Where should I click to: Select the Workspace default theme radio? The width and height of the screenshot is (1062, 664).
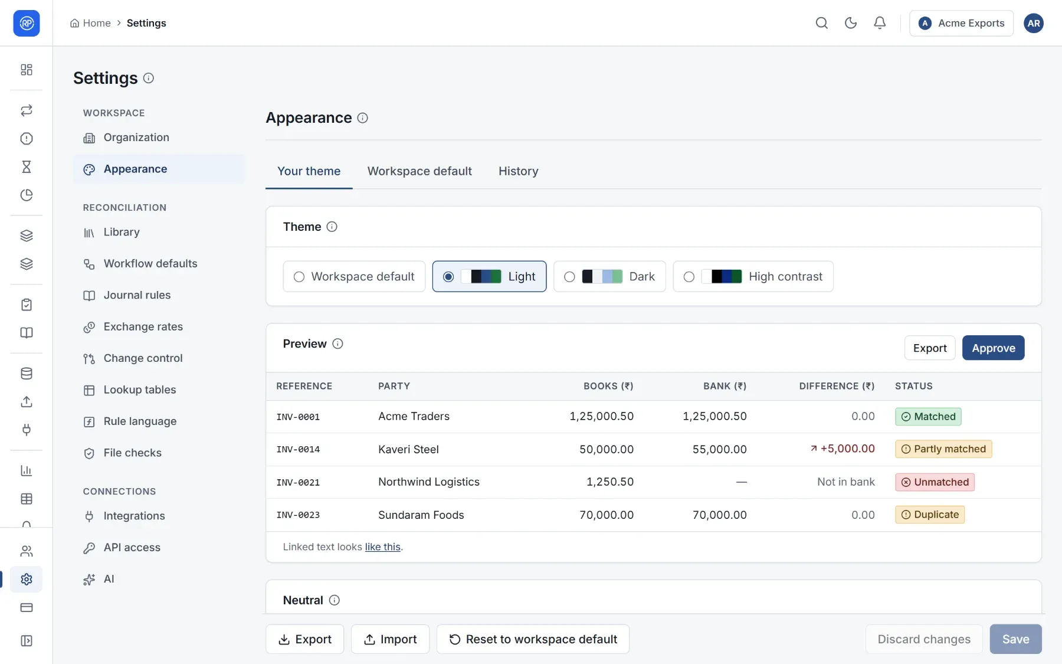click(x=354, y=276)
